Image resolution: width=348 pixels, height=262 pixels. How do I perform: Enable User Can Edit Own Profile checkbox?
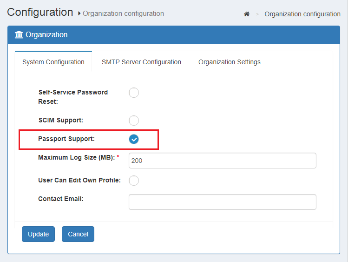(134, 181)
